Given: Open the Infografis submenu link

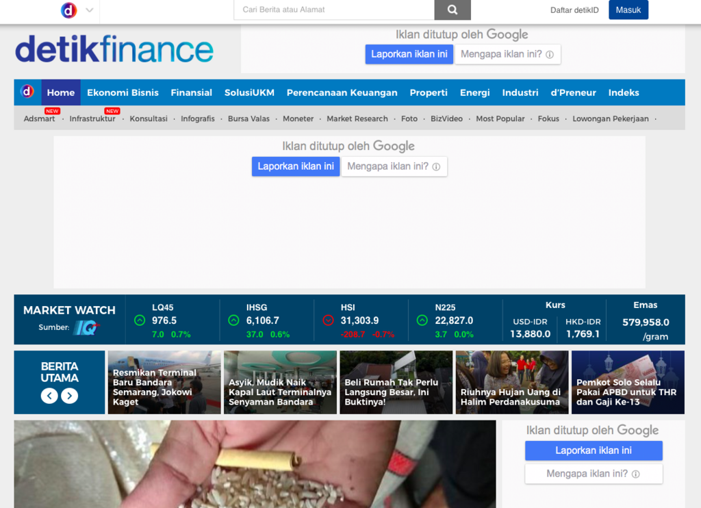Looking at the screenshot, I should pyautogui.click(x=198, y=118).
